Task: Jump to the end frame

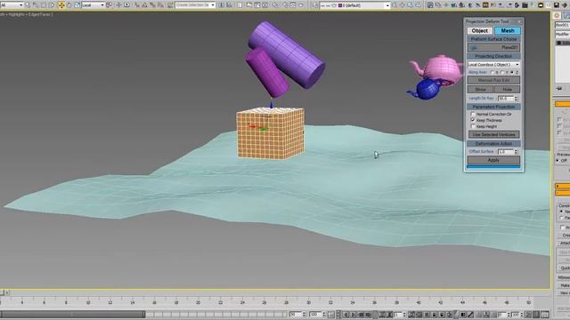Action: [368, 315]
